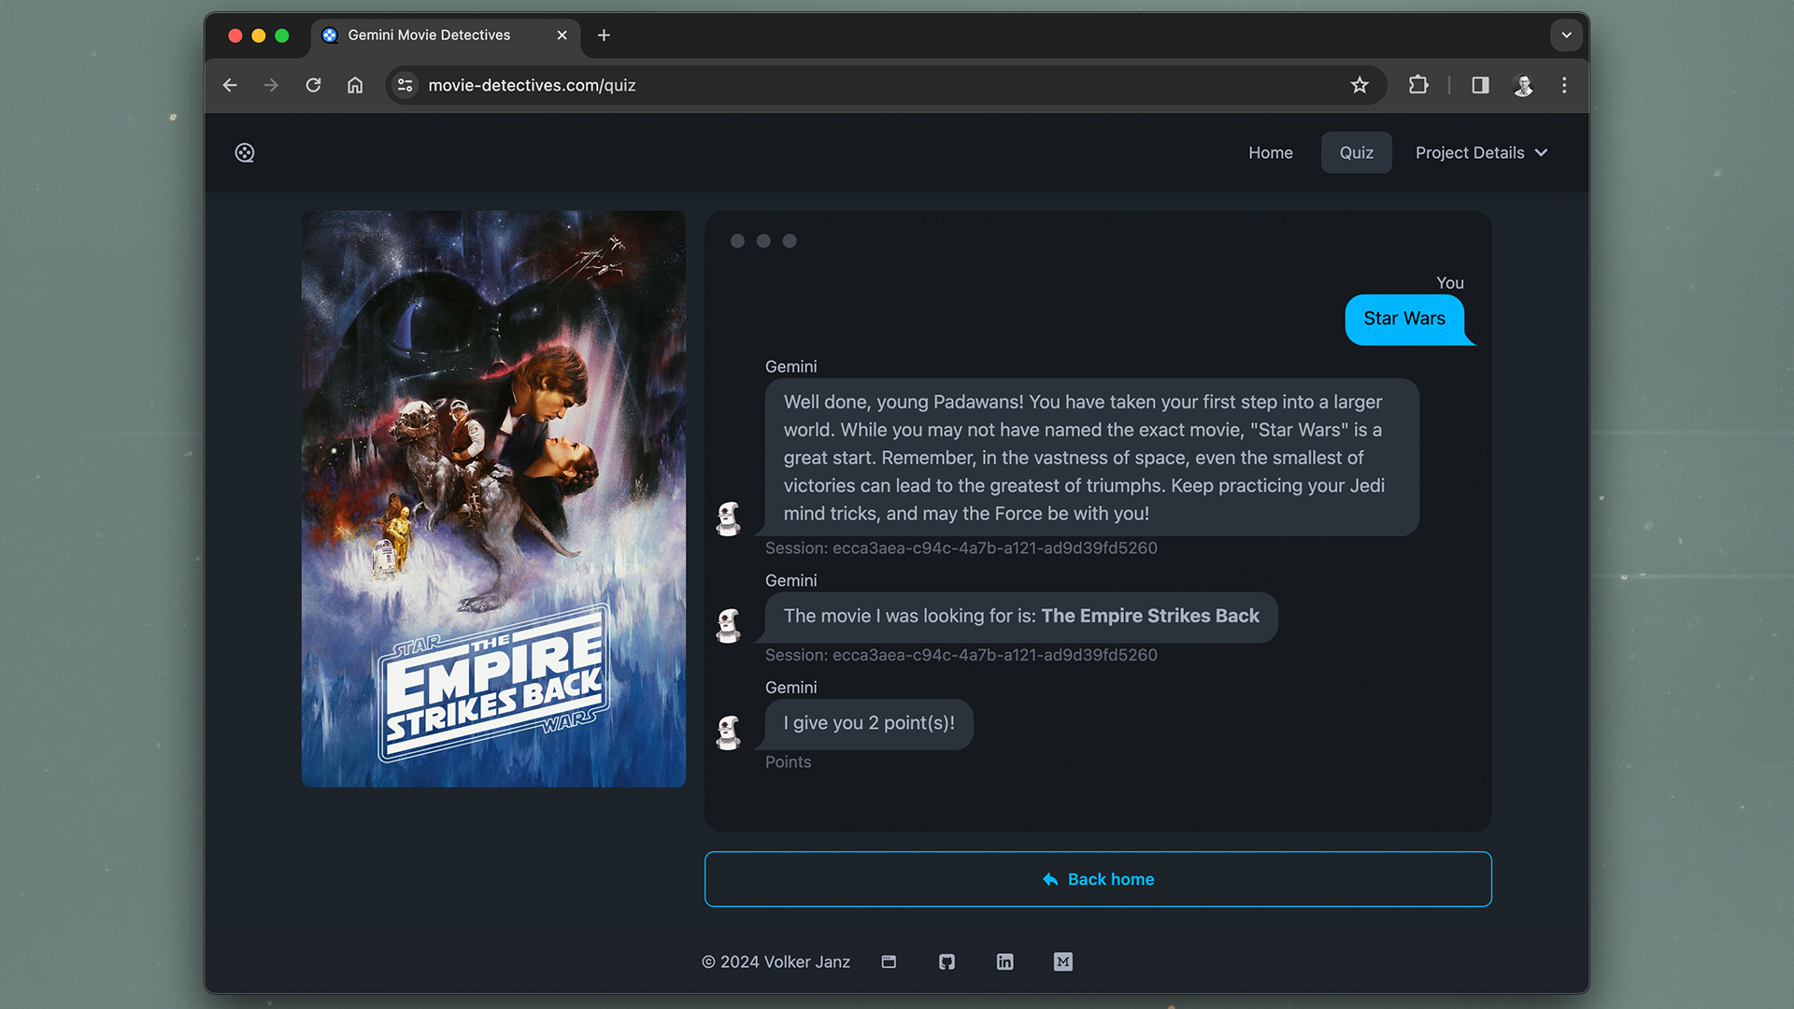
Task: Open the GitHub icon in footer
Action: pos(947,961)
